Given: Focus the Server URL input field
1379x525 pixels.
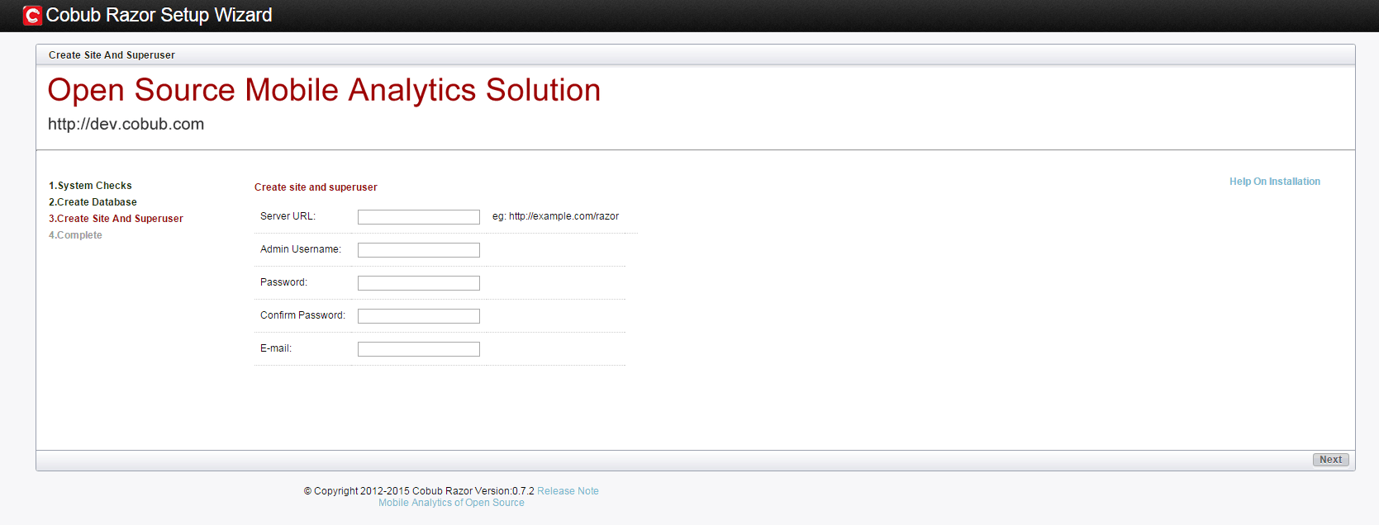Looking at the screenshot, I should point(419,217).
